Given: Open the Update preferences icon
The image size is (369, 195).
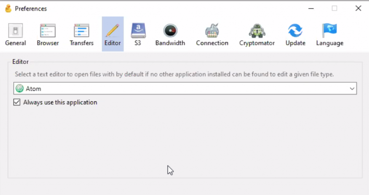Looking at the screenshot, I should [295, 31].
